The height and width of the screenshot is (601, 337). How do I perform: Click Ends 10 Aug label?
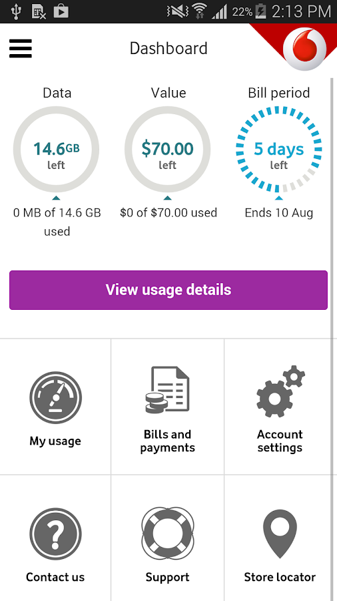coord(279,212)
